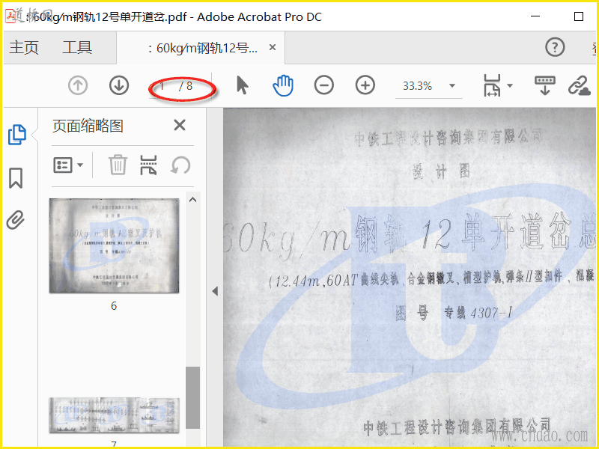Click page 6 label under thumbnail
Viewport: 599px width, 449px height.
click(x=114, y=306)
